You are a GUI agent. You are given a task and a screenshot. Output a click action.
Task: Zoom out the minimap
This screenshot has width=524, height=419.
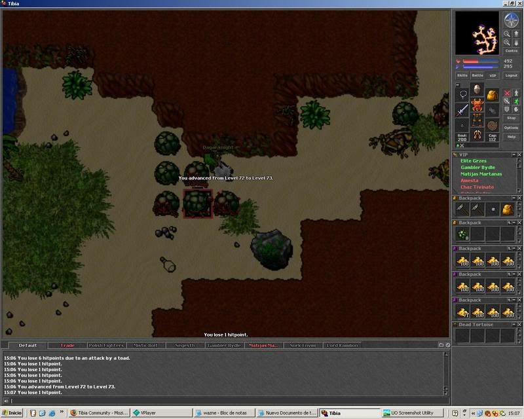[x=507, y=34]
